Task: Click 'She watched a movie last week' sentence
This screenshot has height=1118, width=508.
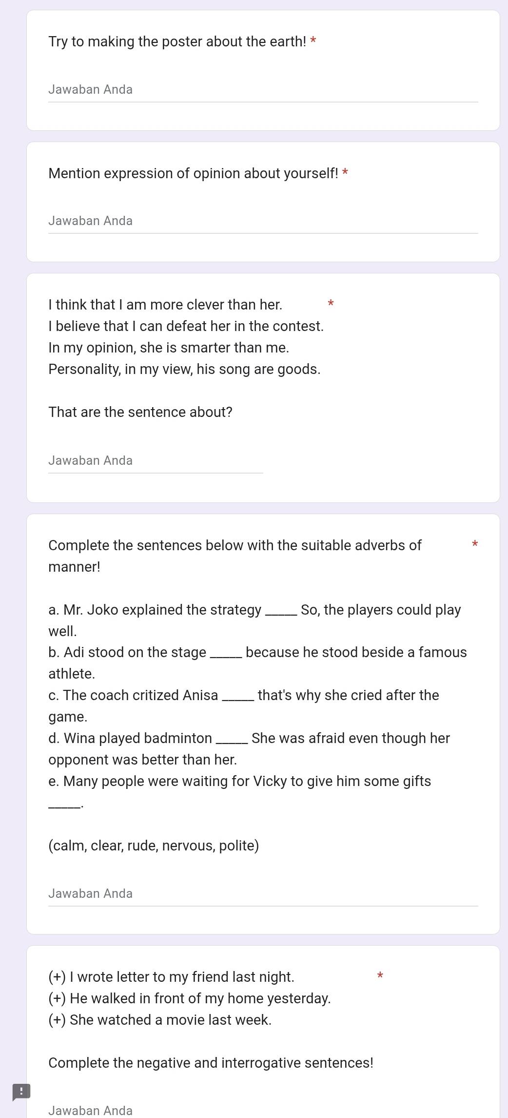Action: coord(160,1020)
